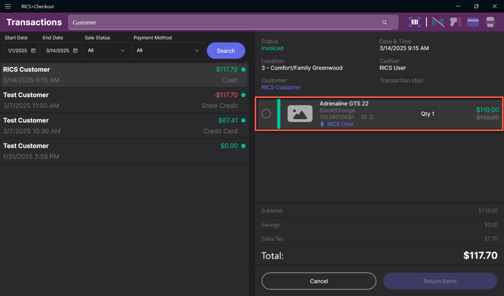Click the barcode scan icon
The width and height of the screenshot is (504, 296).
415,22
